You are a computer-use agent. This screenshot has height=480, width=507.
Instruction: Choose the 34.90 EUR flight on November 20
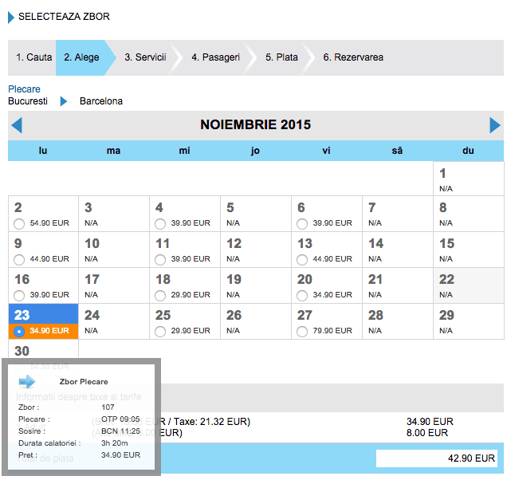pyautogui.click(x=302, y=295)
